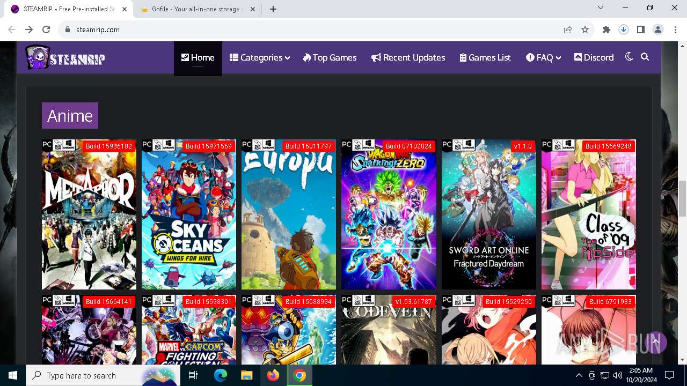Click the taskbar search box
The image size is (687, 386).
coord(103,375)
